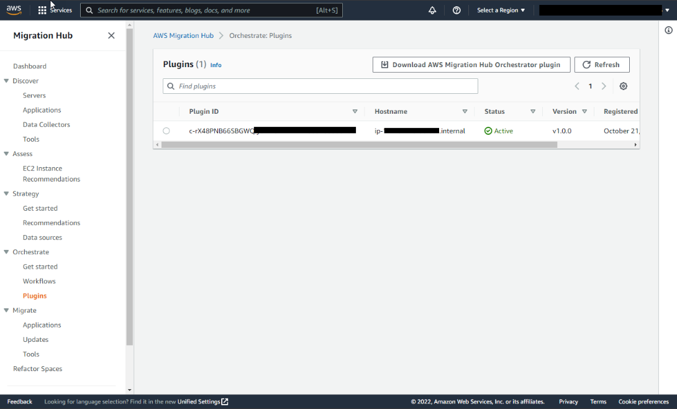Click table scrollbar left arrow
The image size is (677, 409).
[157, 145]
